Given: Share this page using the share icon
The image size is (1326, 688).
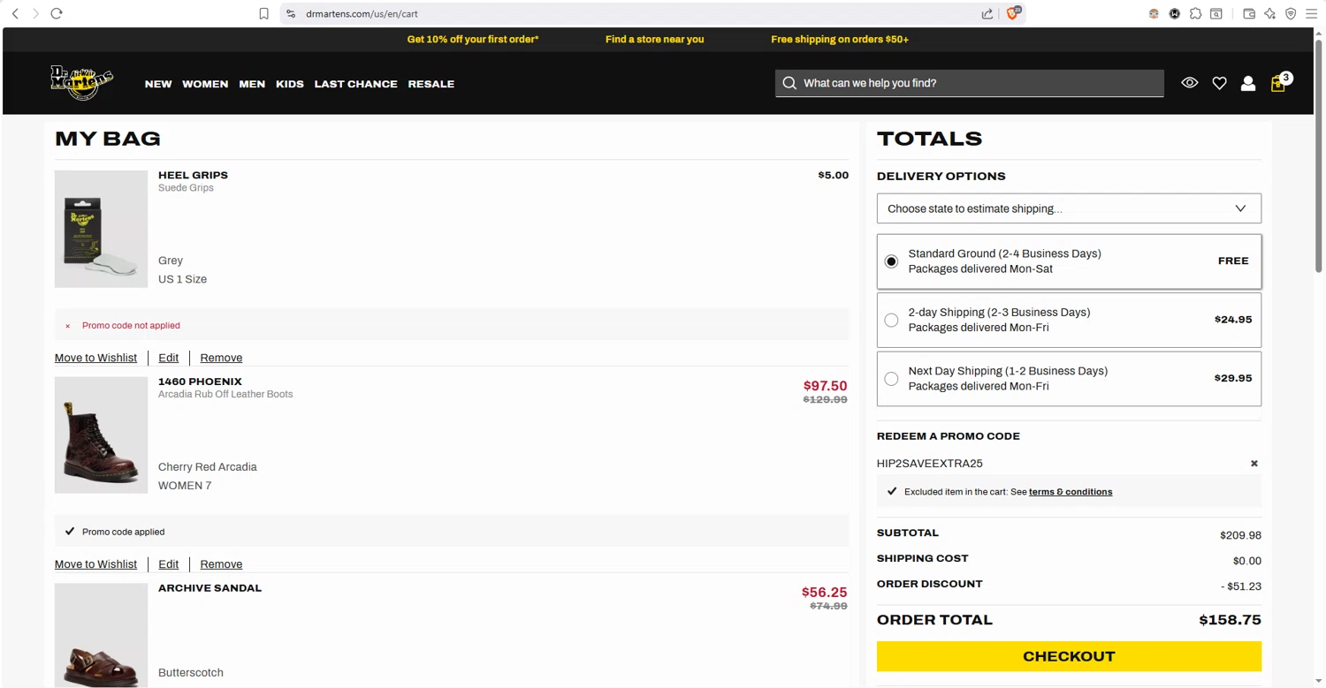Looking at the screenshot, I should tap(987, 13).
